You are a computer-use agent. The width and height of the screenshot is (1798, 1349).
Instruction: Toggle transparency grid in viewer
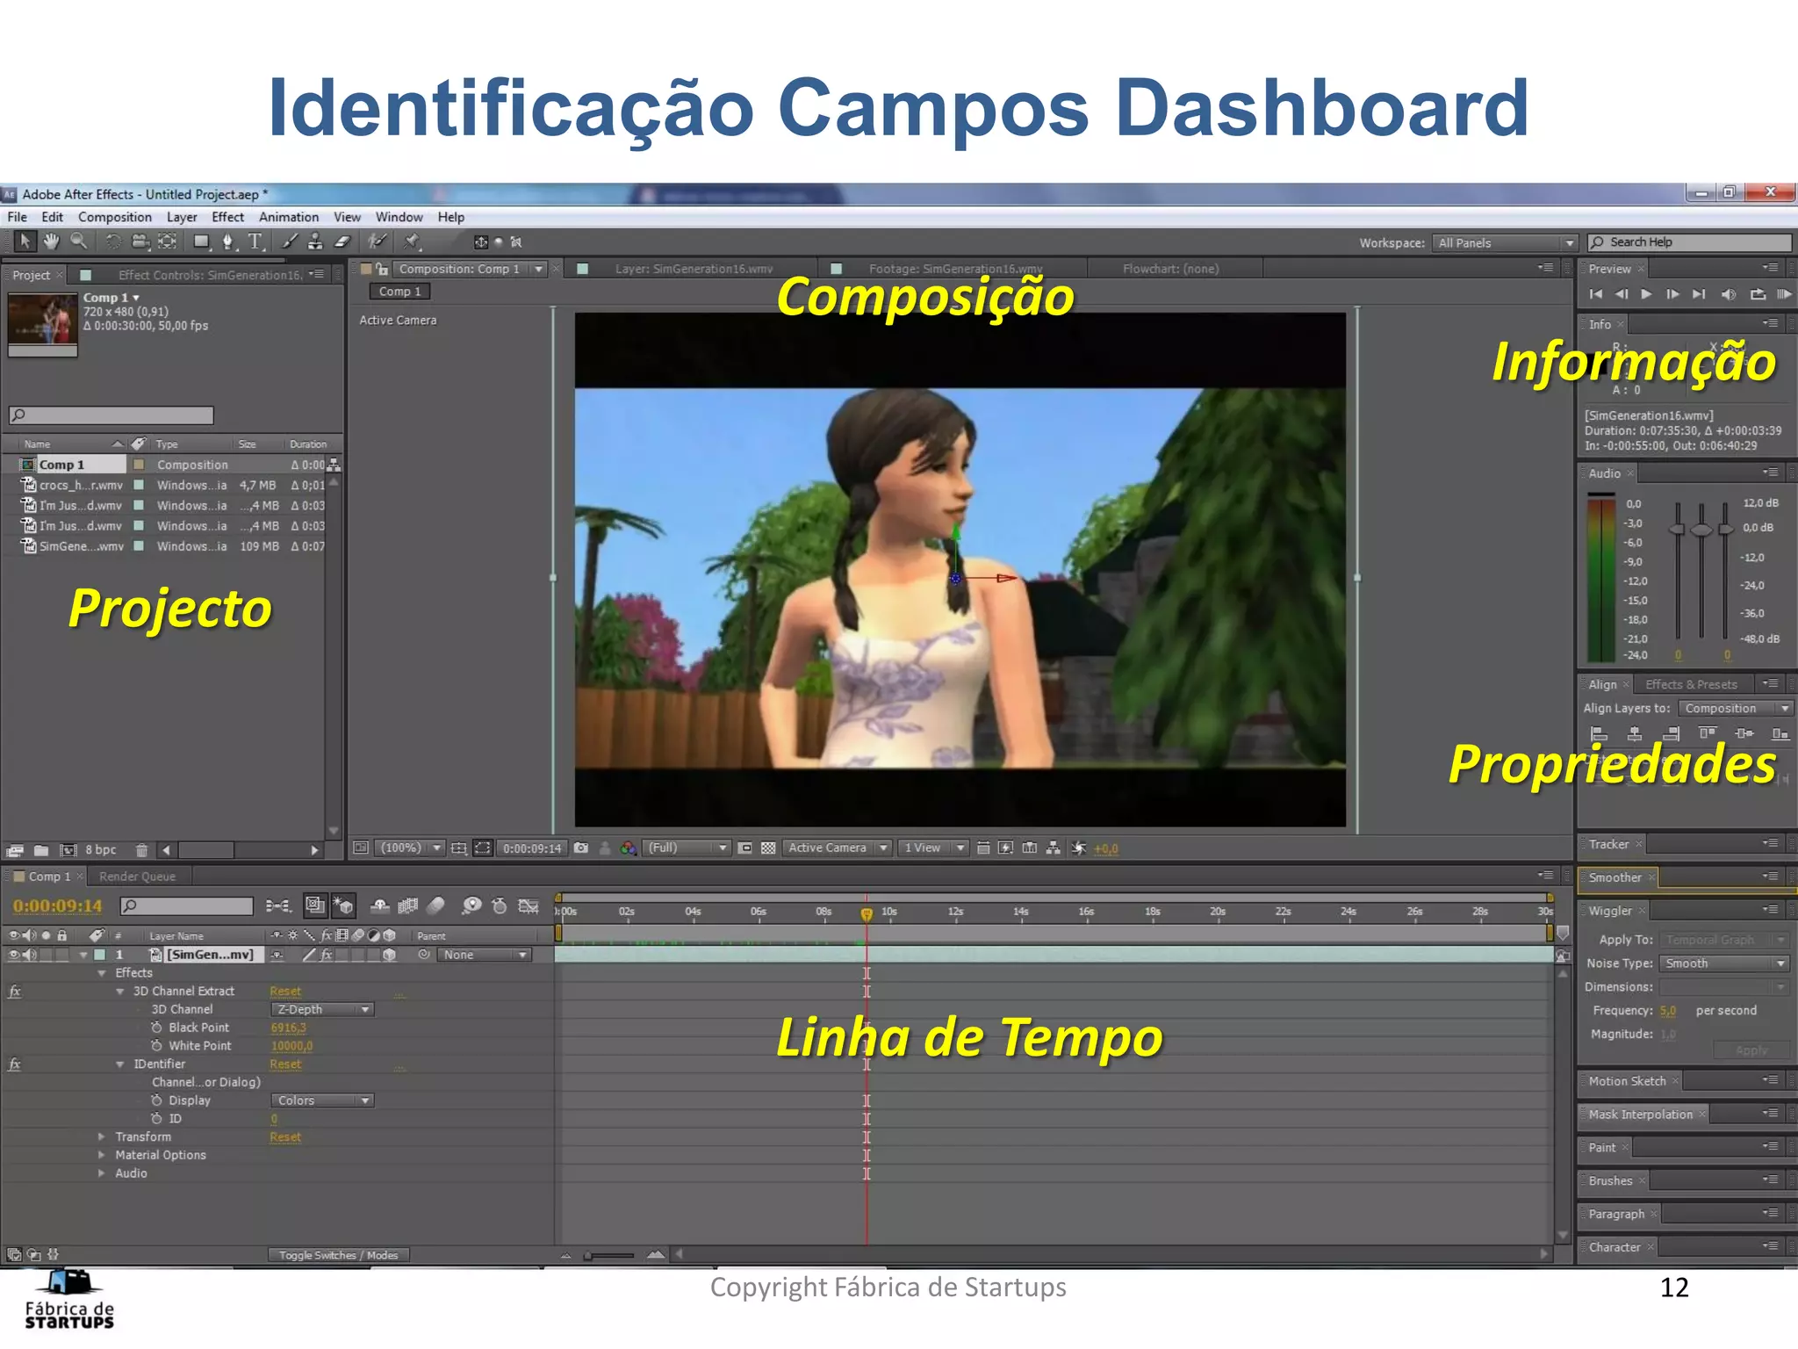point(768,848)
